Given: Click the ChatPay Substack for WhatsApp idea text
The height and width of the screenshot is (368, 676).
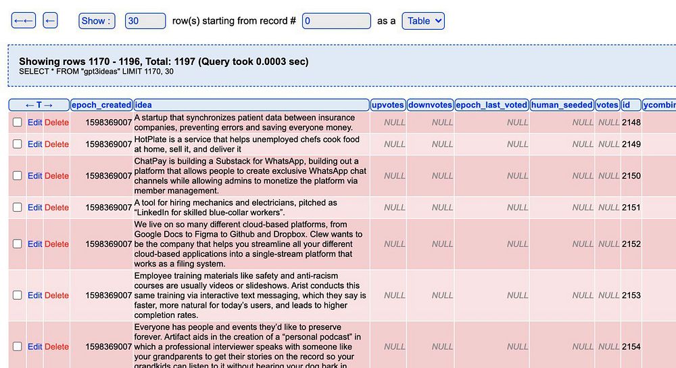Looking at the screenshot, I should point(250,176).
